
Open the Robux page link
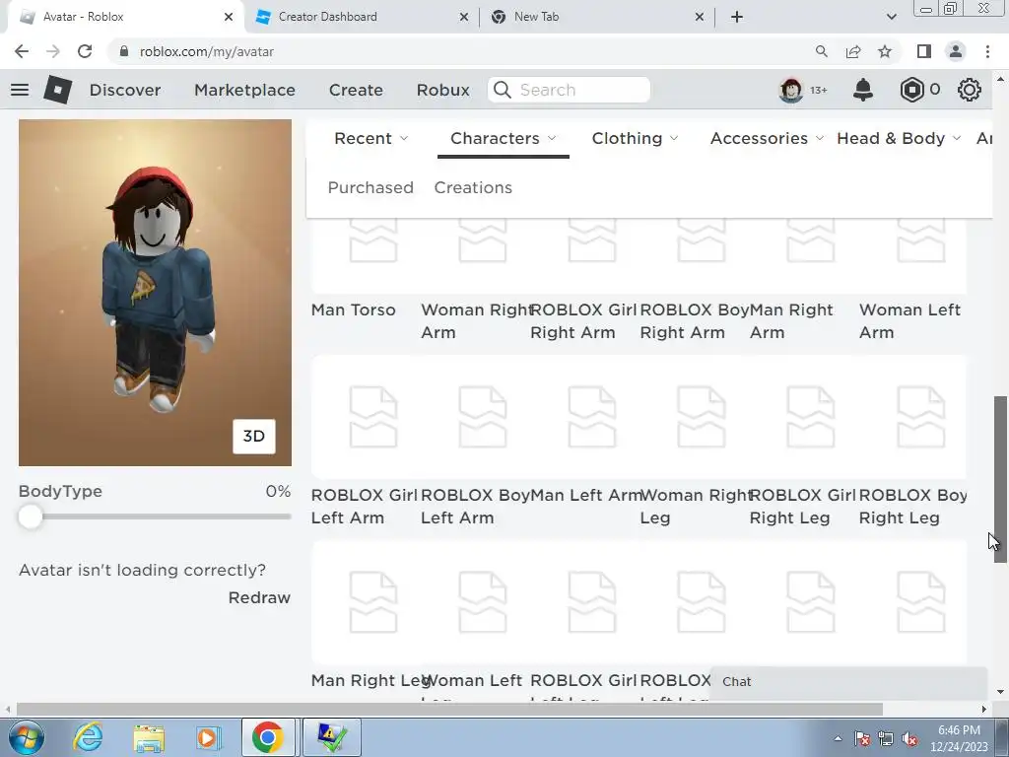[x=442, y=90]
